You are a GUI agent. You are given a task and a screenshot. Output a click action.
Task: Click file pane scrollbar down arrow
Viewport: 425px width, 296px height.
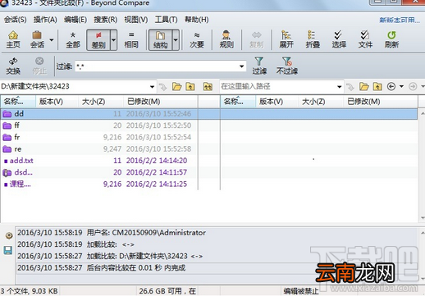click(x=422, y=218)
